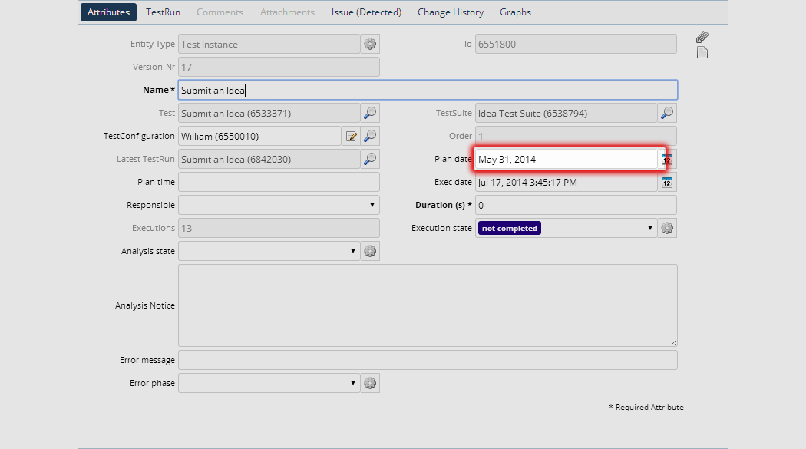This screenshot has width=806, height=449.
Task: Search Latest TestRun with the magnifier icon
Action: coord(370,159)
